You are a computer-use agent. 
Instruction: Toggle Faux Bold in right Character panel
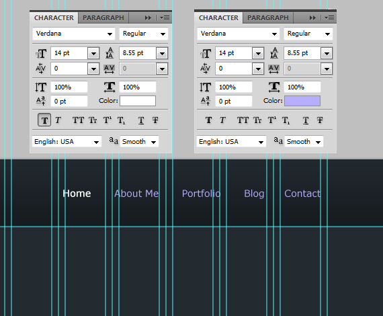tap(208, 120)
